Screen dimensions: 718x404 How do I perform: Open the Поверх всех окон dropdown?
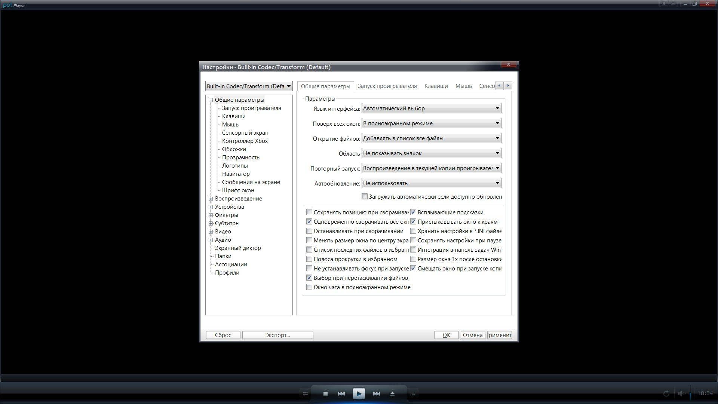pyautogui.click(x=431, y=123)
